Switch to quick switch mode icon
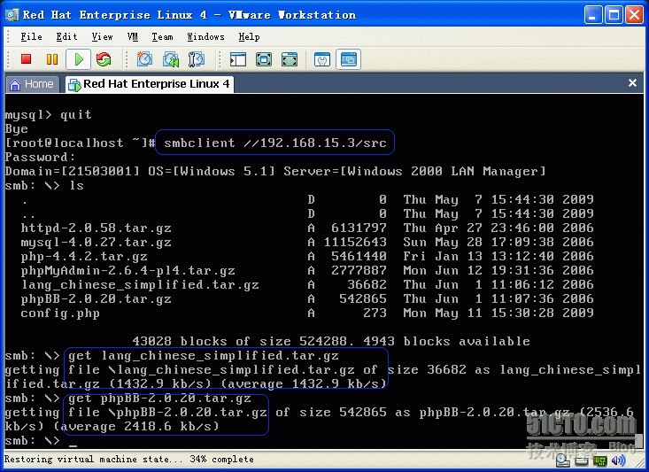649x472 pixels. tap(264, 59)
